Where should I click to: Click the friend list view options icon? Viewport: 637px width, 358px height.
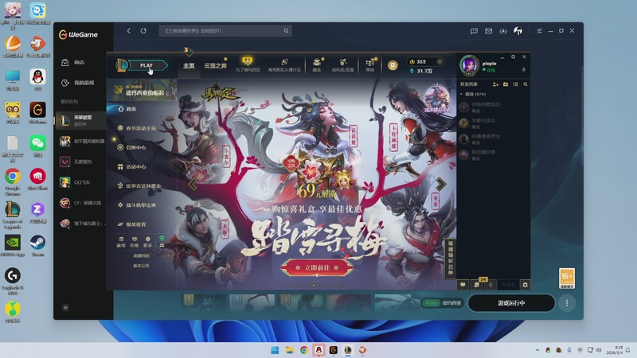coord(515,84)
